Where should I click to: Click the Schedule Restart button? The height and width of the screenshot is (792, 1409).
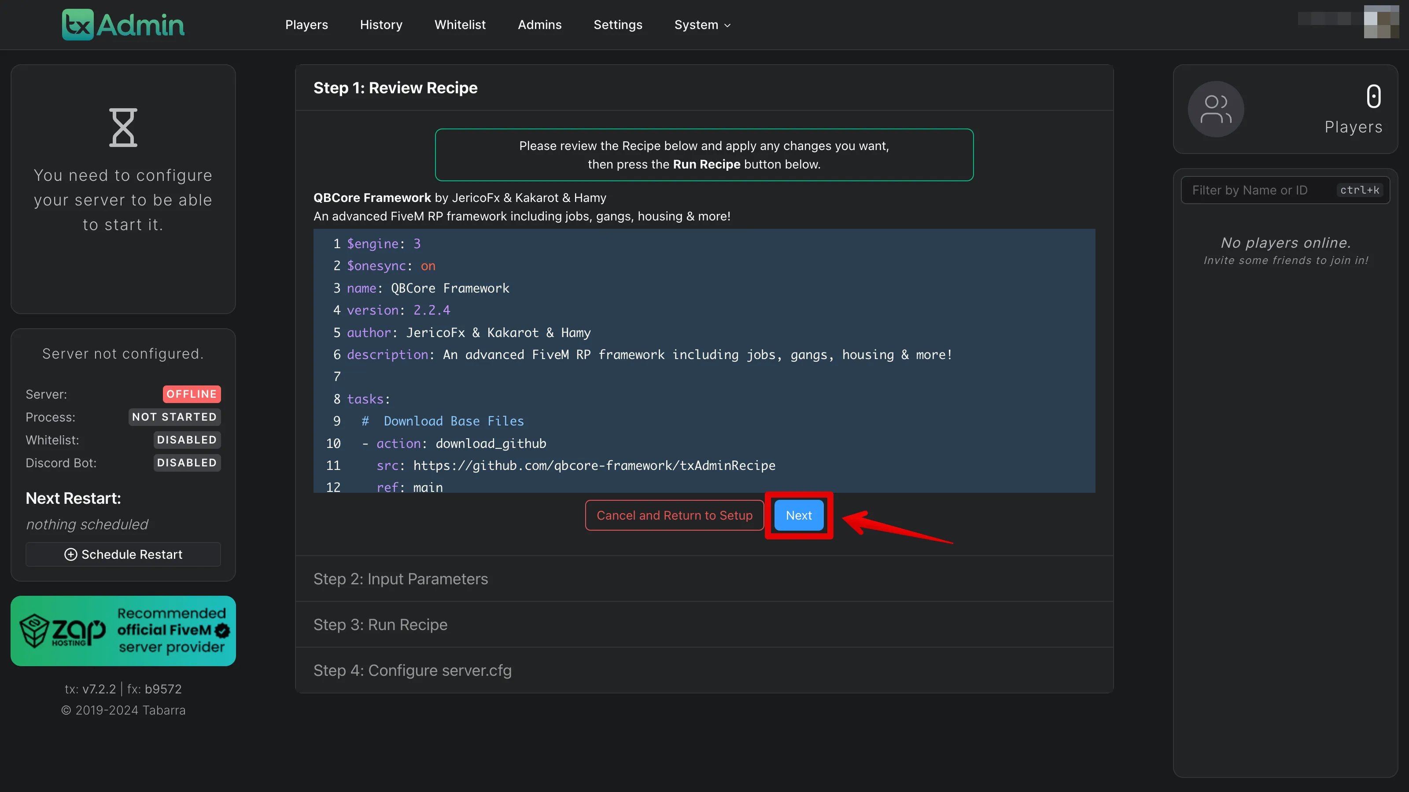[123, 554]
